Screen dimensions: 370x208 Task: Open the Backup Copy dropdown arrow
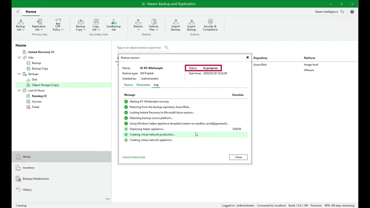coord(84,30)
